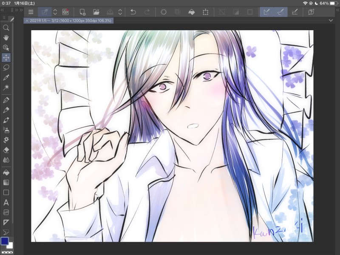
Task: Tap the Do Not Disturb moon icon
Action: 316,3
